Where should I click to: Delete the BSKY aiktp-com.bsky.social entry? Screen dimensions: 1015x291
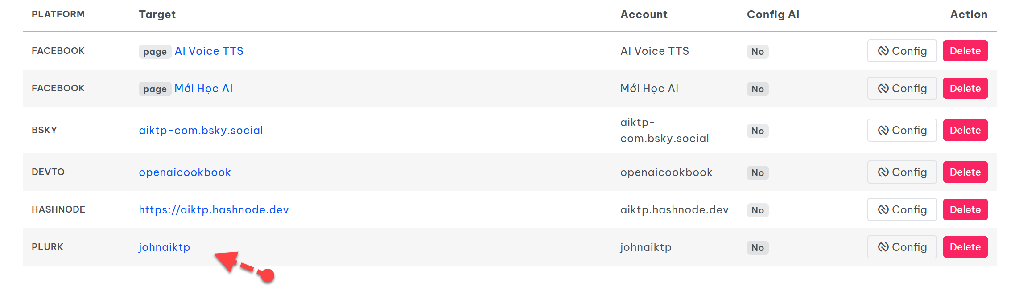(965, 131)
